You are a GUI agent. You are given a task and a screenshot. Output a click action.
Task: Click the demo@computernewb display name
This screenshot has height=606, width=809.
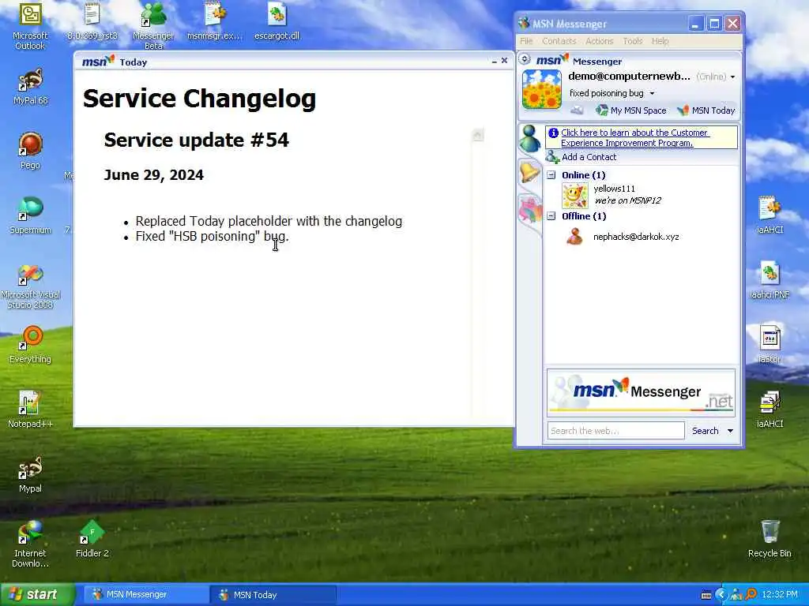[629, 77]
